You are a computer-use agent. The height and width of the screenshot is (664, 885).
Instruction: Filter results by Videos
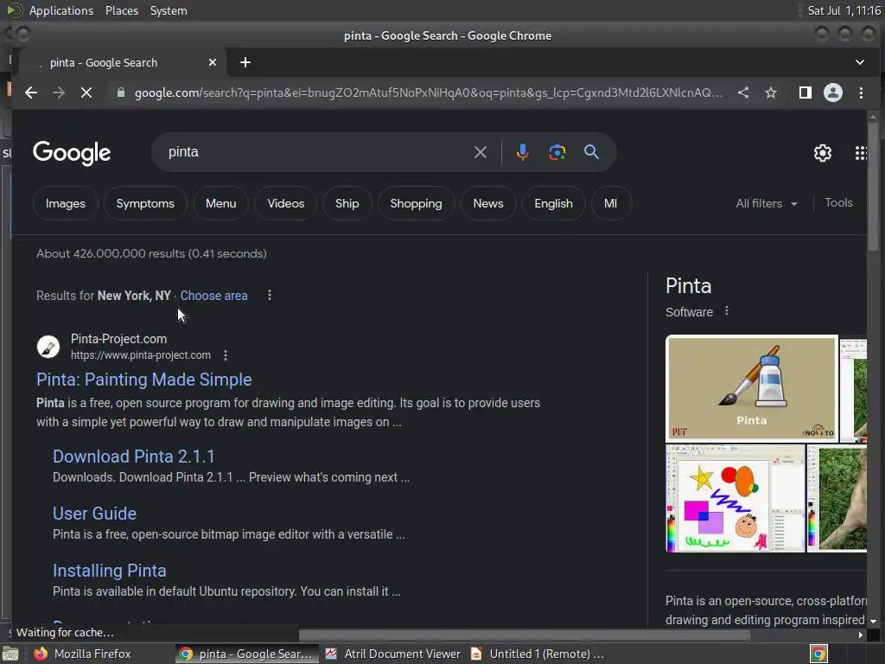point(285,203)
